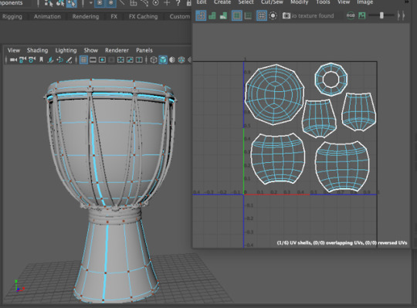Expand the UV Editor toolbar arrows
The width and height of the screenshot is (417, 308).
401,15
